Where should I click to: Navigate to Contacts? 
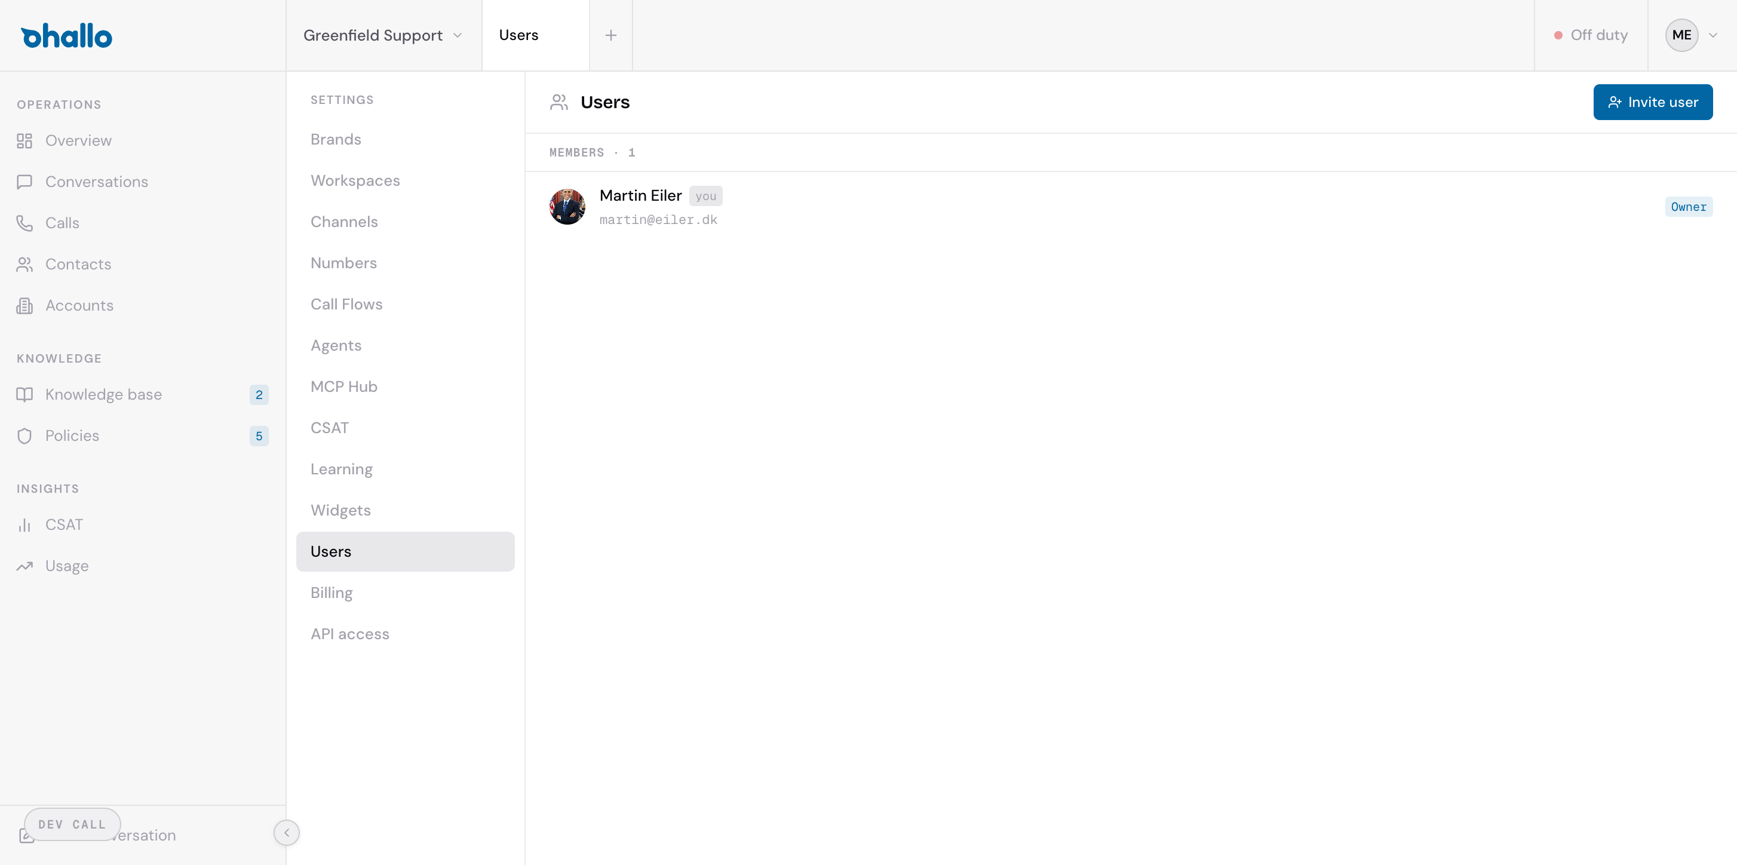coord(78,264)
